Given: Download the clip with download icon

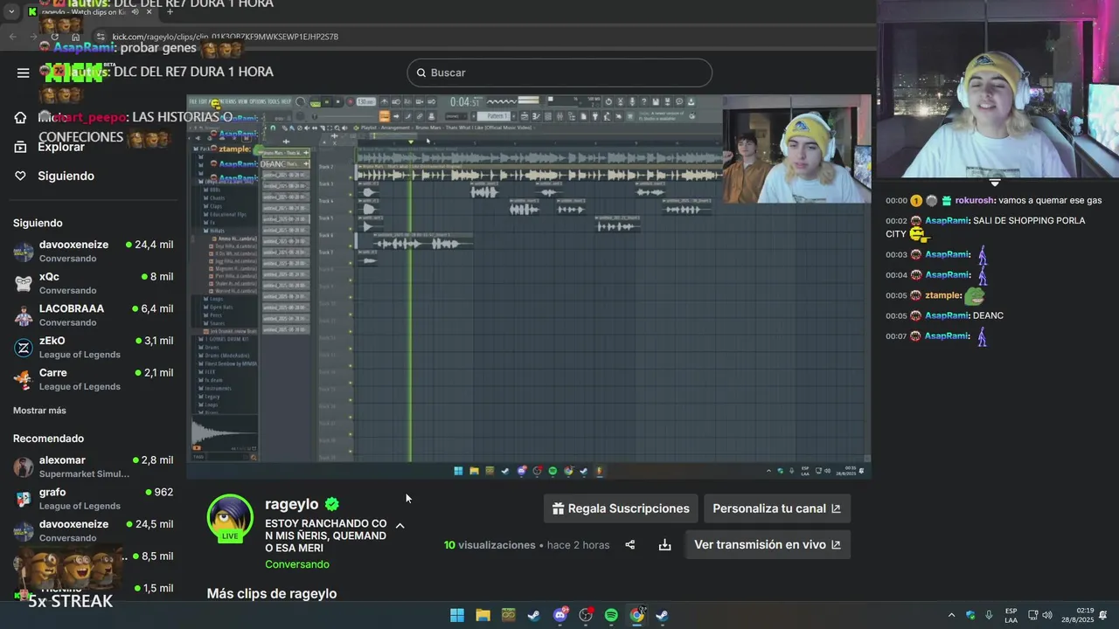Looking at the screenshot, I should pos(664,545).
